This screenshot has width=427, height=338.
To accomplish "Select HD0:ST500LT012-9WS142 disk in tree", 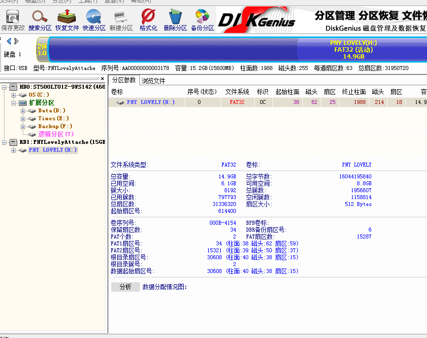I will 63,87.
